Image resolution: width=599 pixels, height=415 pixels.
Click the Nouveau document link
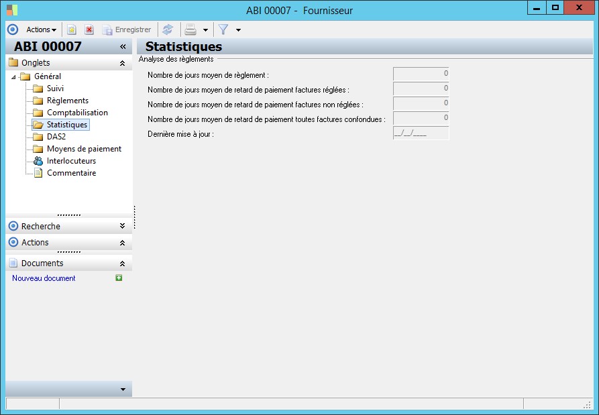[x=44, y=278]
